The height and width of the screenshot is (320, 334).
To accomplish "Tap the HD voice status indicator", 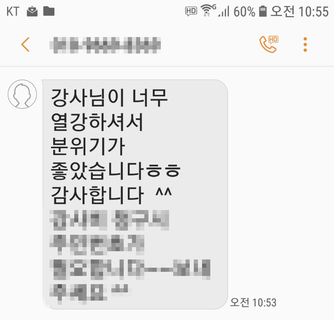I will tap(191, 11).
